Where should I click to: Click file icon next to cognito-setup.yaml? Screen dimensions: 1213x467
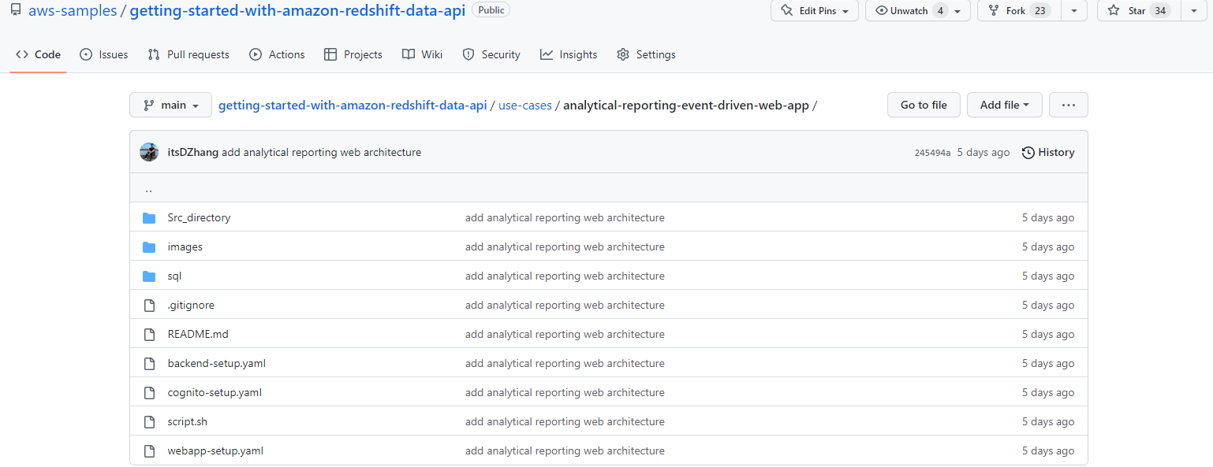tap(149, 392)
